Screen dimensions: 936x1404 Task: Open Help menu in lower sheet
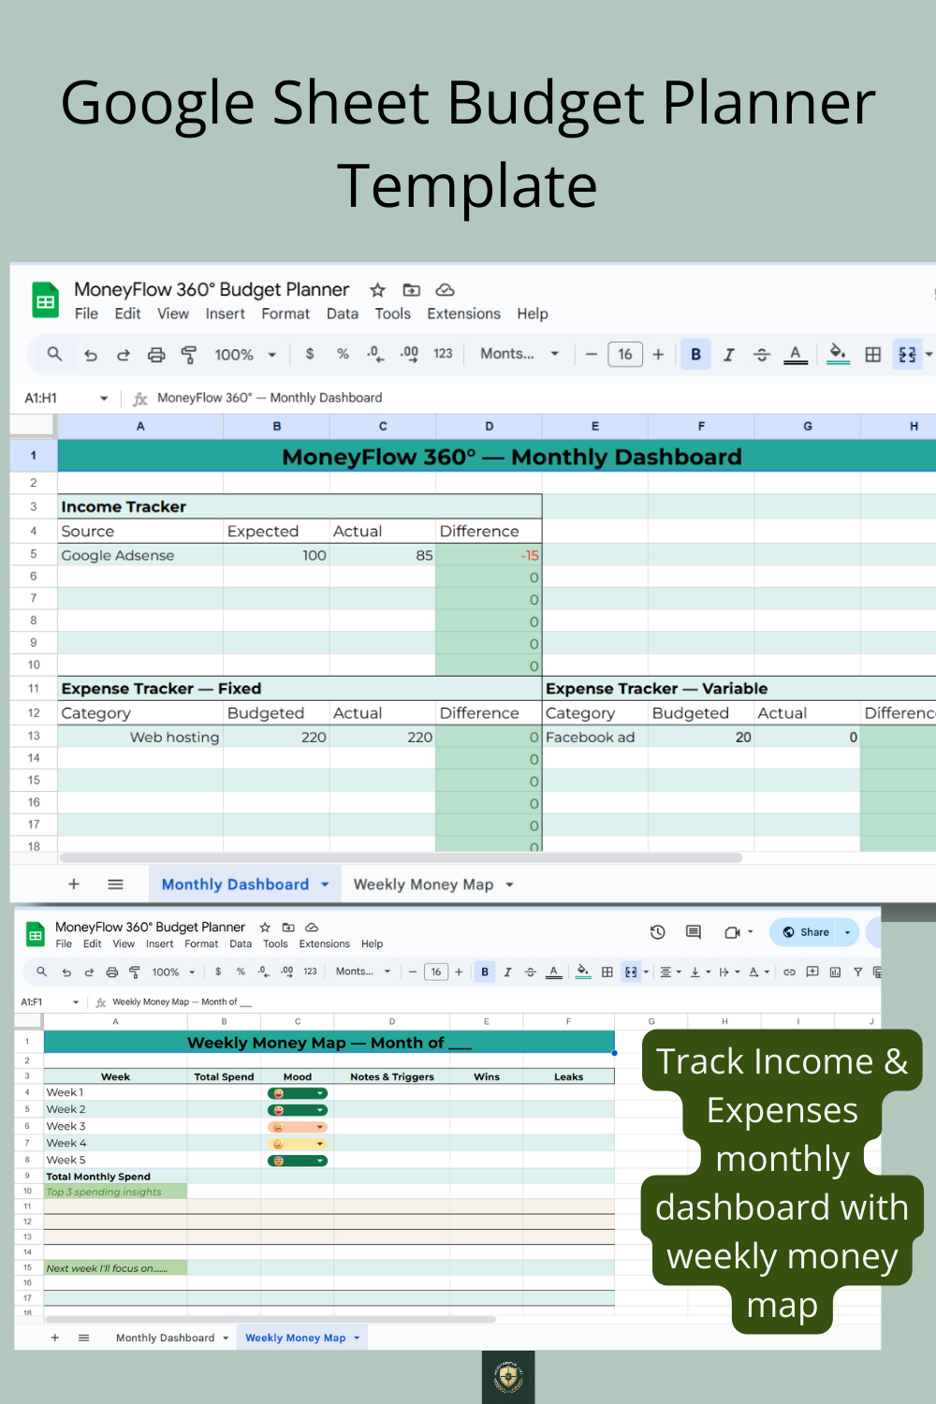click(x=372, y=943)
